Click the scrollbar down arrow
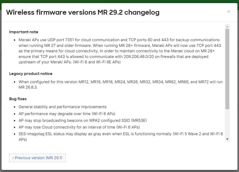This screenshot has width=239, height=172. coord(227,139)
